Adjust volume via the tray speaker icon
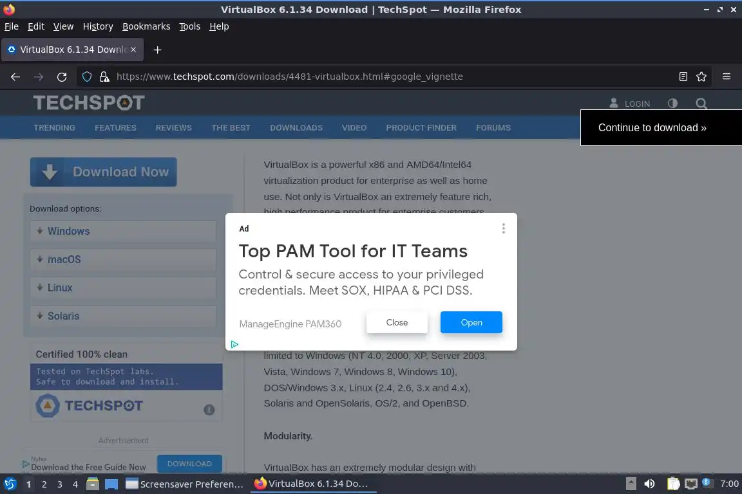Screen dimensions: 742x494 [649, 484]
